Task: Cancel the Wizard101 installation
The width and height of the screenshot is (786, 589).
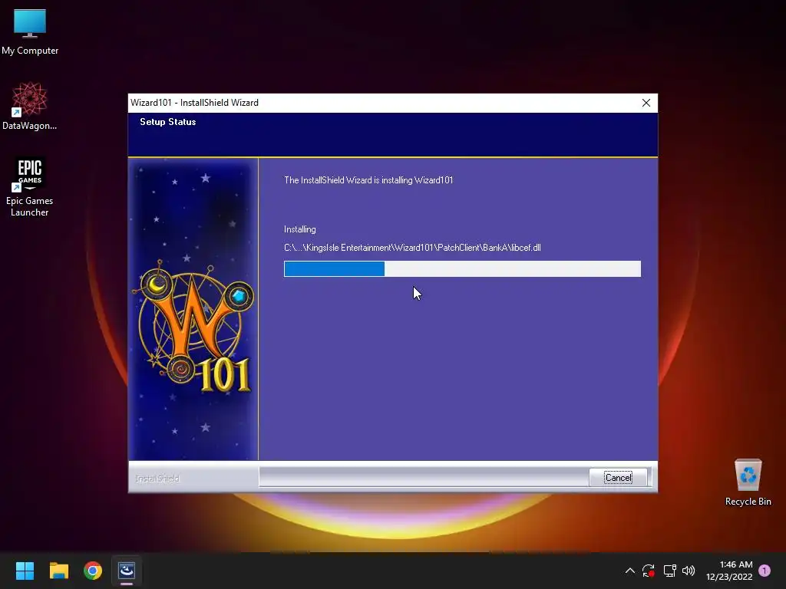Action: click(x=618, y=477)
